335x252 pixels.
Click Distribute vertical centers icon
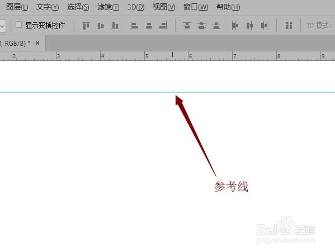tap(201, 26)
